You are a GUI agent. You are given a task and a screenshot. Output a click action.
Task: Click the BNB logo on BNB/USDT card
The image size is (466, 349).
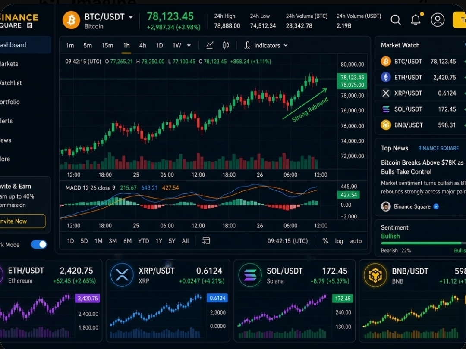click(375, 275)
